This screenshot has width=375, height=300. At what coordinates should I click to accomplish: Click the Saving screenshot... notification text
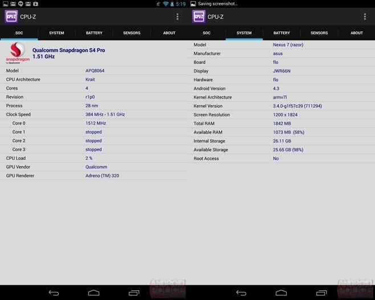tap(218, 3)
